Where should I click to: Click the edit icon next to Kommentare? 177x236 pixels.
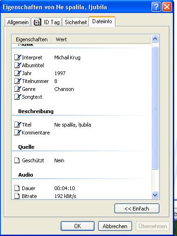coord(18,133)
